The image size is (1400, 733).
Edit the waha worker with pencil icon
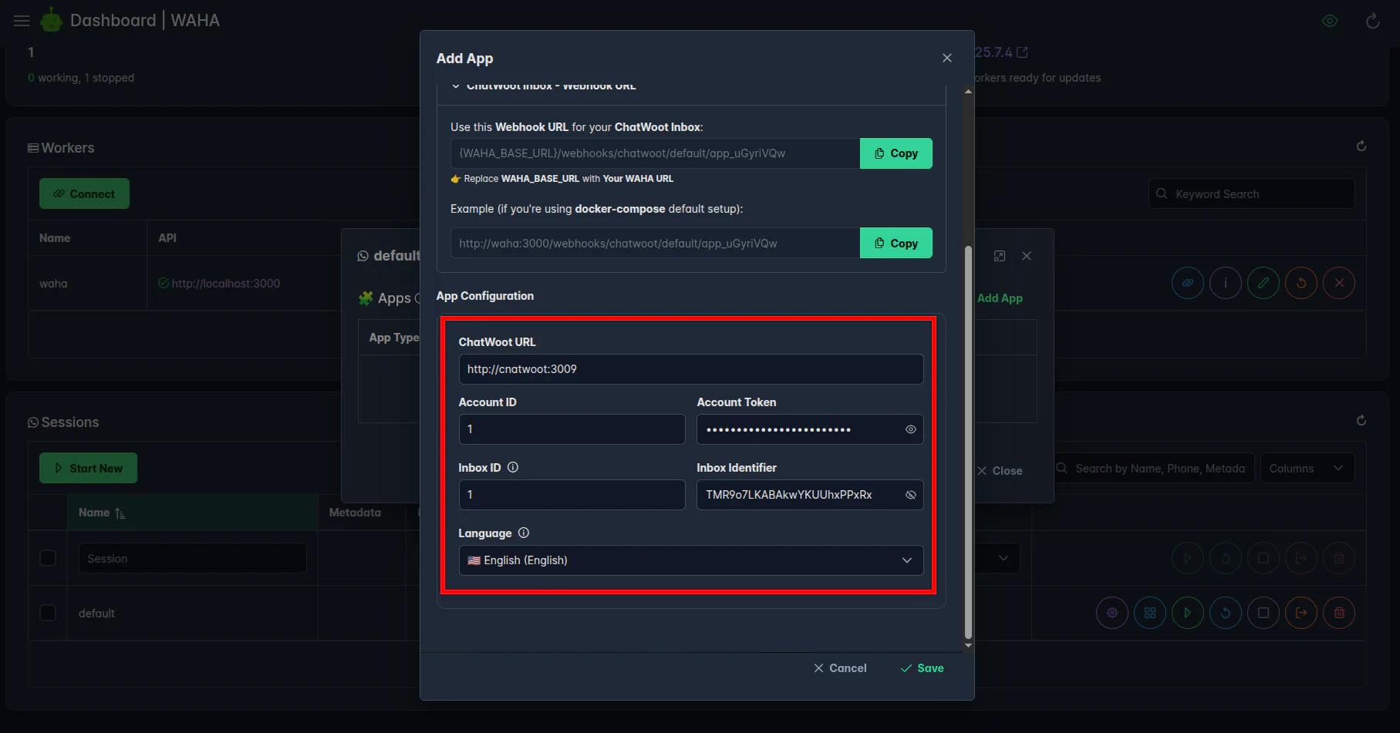tap(1263, 283)
